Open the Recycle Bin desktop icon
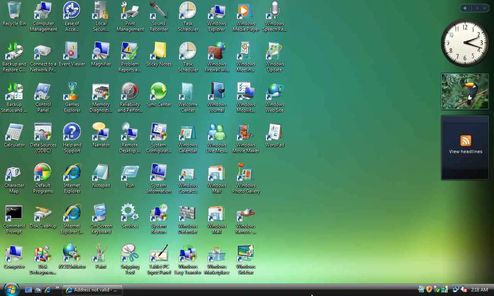The height and width of the screenshot is (296, 494). [x=14, y=14]
